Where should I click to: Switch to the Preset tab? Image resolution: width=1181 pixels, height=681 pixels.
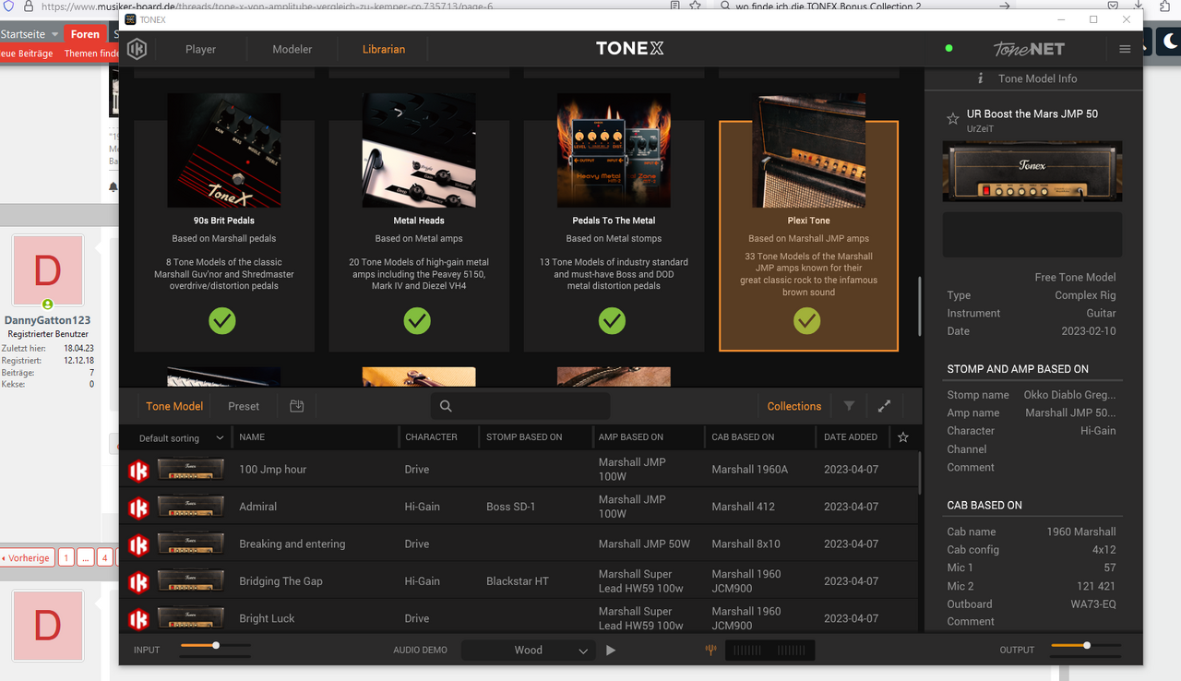pyautogui.click(x=244, y=406)
